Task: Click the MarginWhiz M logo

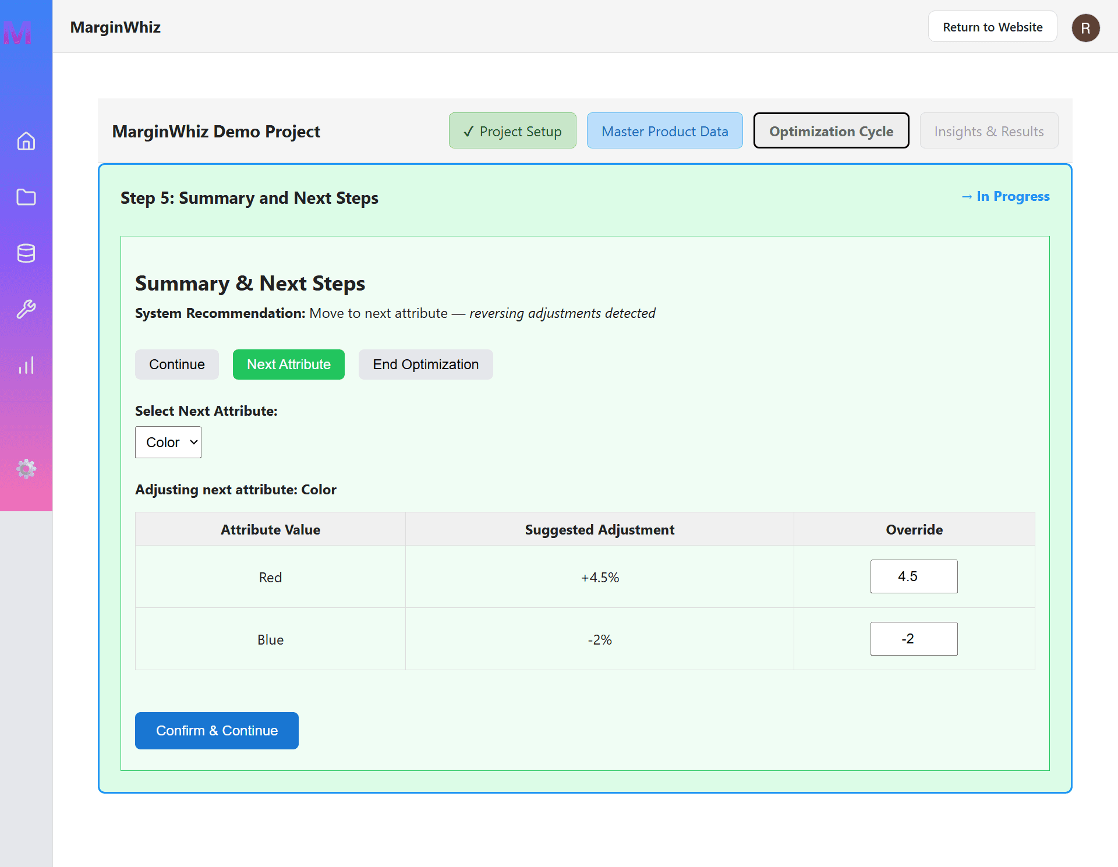Action: click(17, 33)
